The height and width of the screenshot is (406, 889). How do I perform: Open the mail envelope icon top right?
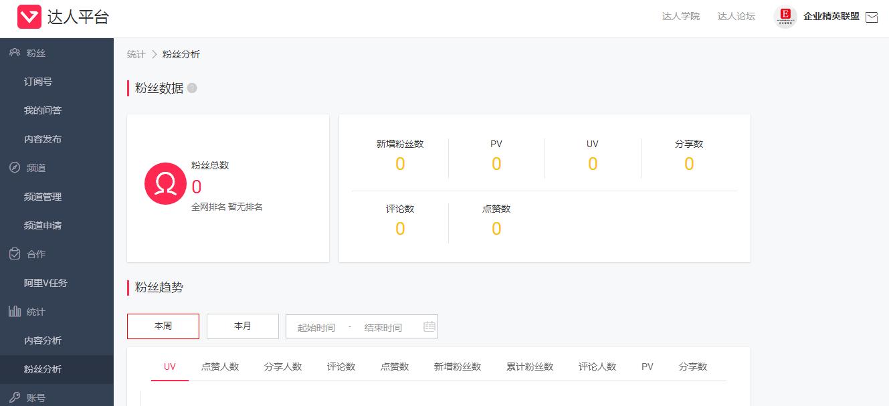tap(872, 17)
